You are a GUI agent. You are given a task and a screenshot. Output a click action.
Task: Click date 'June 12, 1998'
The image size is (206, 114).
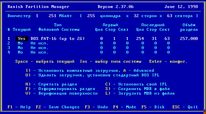click(181, 7)
